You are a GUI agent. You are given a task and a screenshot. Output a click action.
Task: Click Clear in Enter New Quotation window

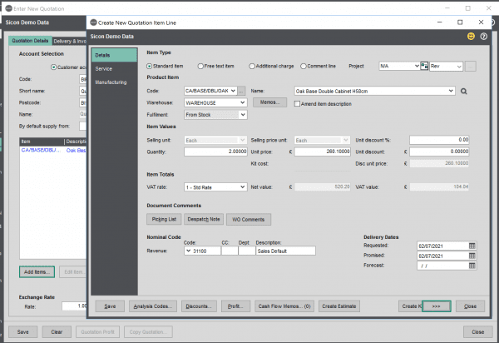click(x=57, y=332)
